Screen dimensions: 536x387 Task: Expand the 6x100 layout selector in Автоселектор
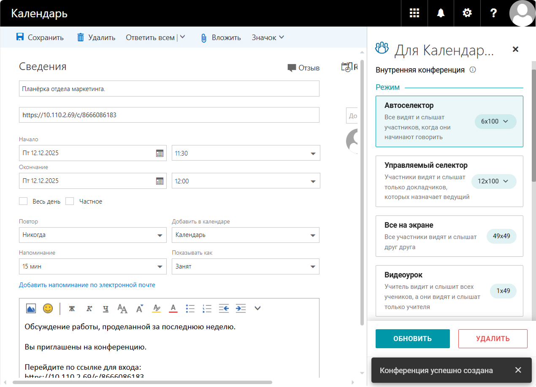pyautogui.click(x=495, y=121)
